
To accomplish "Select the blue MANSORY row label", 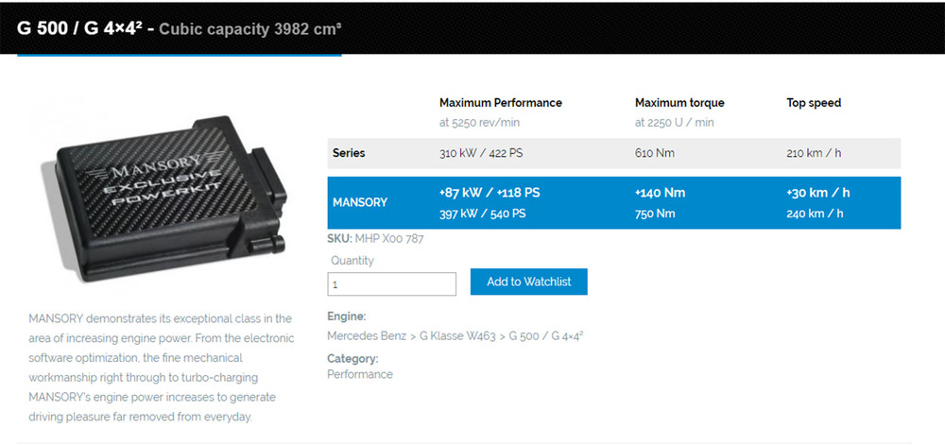I will click(360, 202).
